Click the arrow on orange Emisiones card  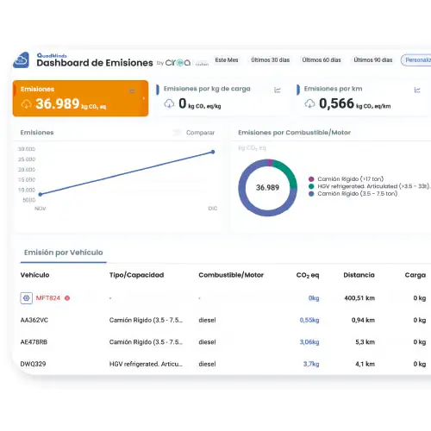pyautogui.click(x=144, y=98)
